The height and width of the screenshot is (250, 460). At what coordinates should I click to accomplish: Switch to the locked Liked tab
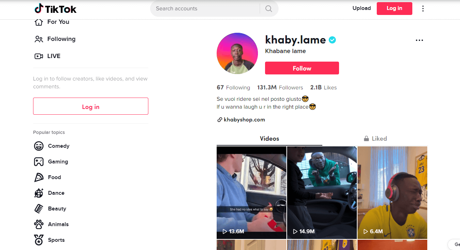(375, 139)
